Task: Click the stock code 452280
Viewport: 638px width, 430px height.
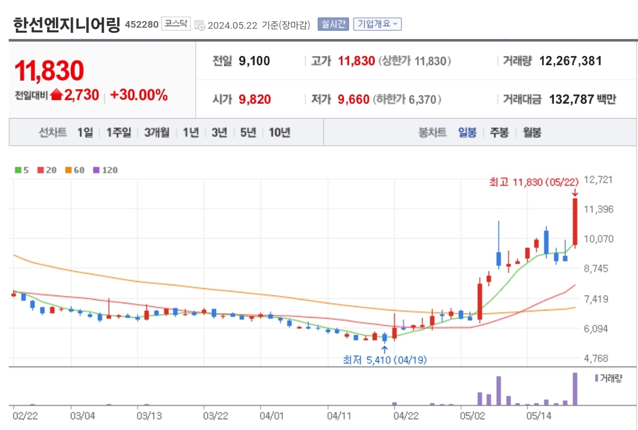Action: (142, 24)
